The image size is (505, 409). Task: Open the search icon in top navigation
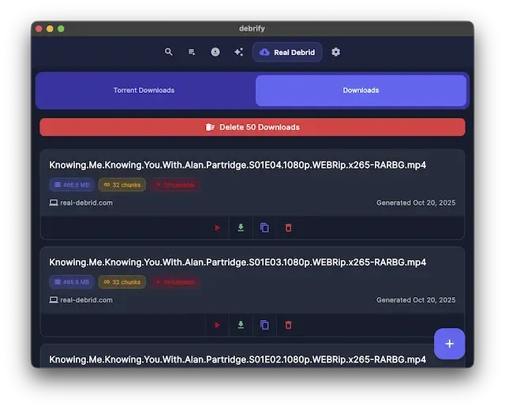tap(168, 52)
